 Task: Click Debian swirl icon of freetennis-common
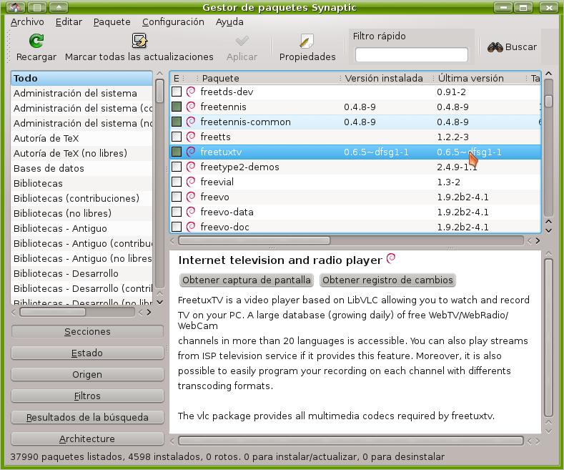coord(191,122)
